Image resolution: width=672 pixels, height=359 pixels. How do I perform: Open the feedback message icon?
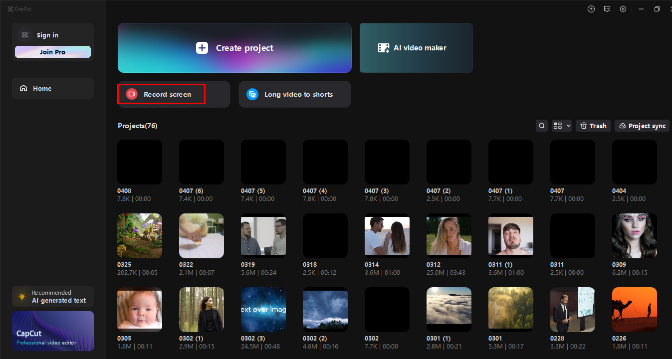click(607, 8)
